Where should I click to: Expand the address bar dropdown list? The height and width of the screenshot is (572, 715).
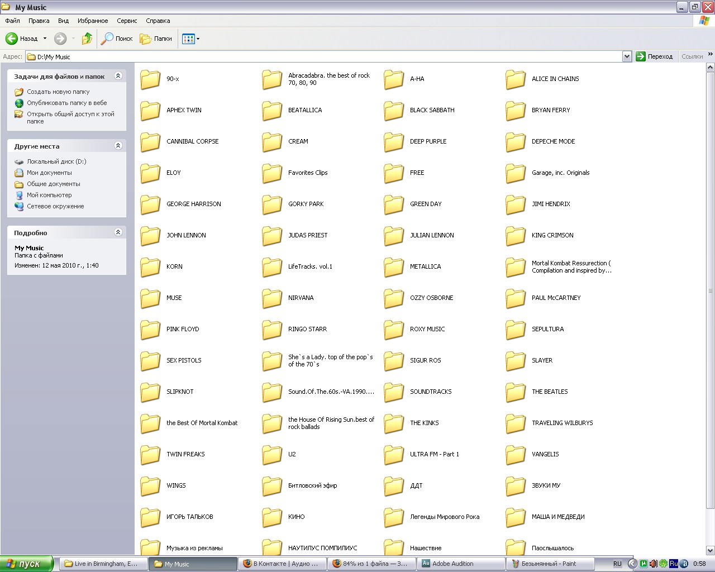pyautogui.click(x=627, y=56)
